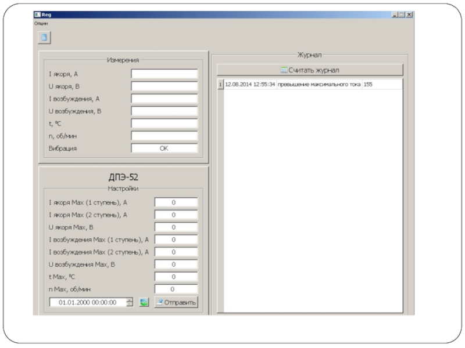This screenshot has height=348, width=465.
Task: Click the n, об/мин measurement field
Action: point(164,136)
